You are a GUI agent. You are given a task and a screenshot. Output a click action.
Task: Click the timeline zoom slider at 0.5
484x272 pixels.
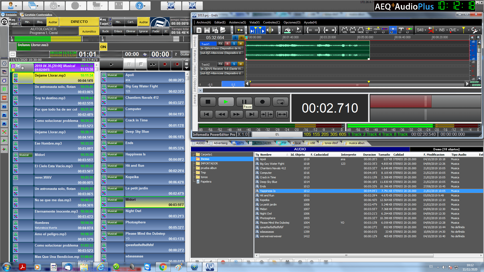[233, 84]
